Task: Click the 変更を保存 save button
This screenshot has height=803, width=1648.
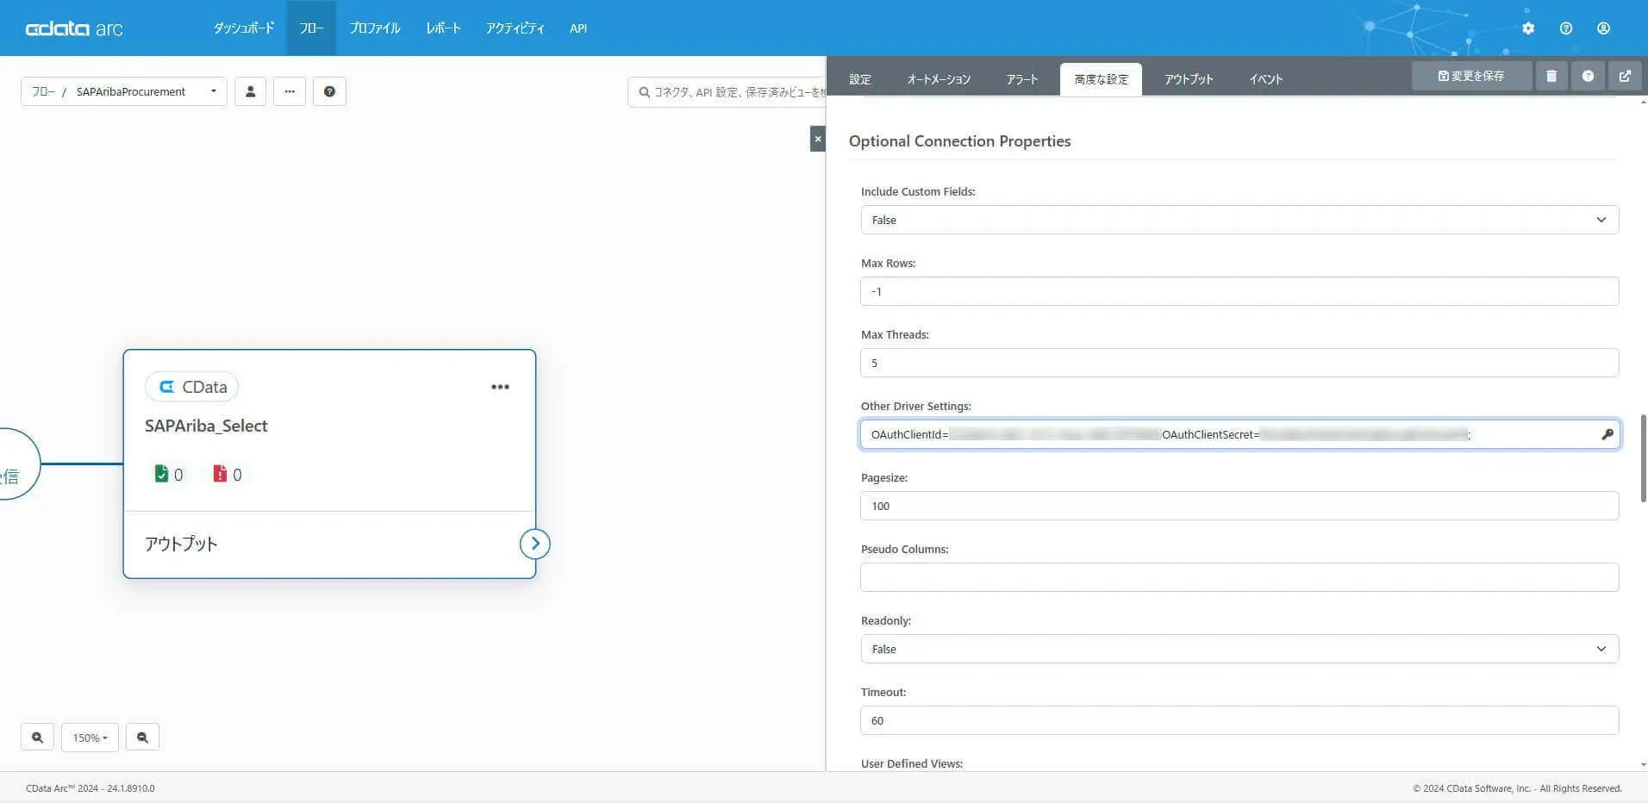Action: (1471, 76)
